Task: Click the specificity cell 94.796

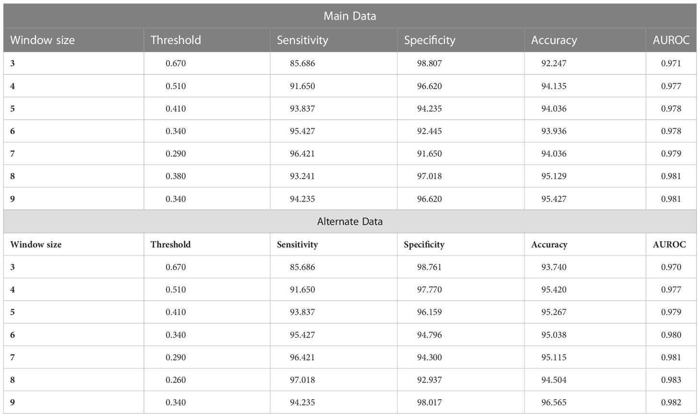Action: point(429,335)
